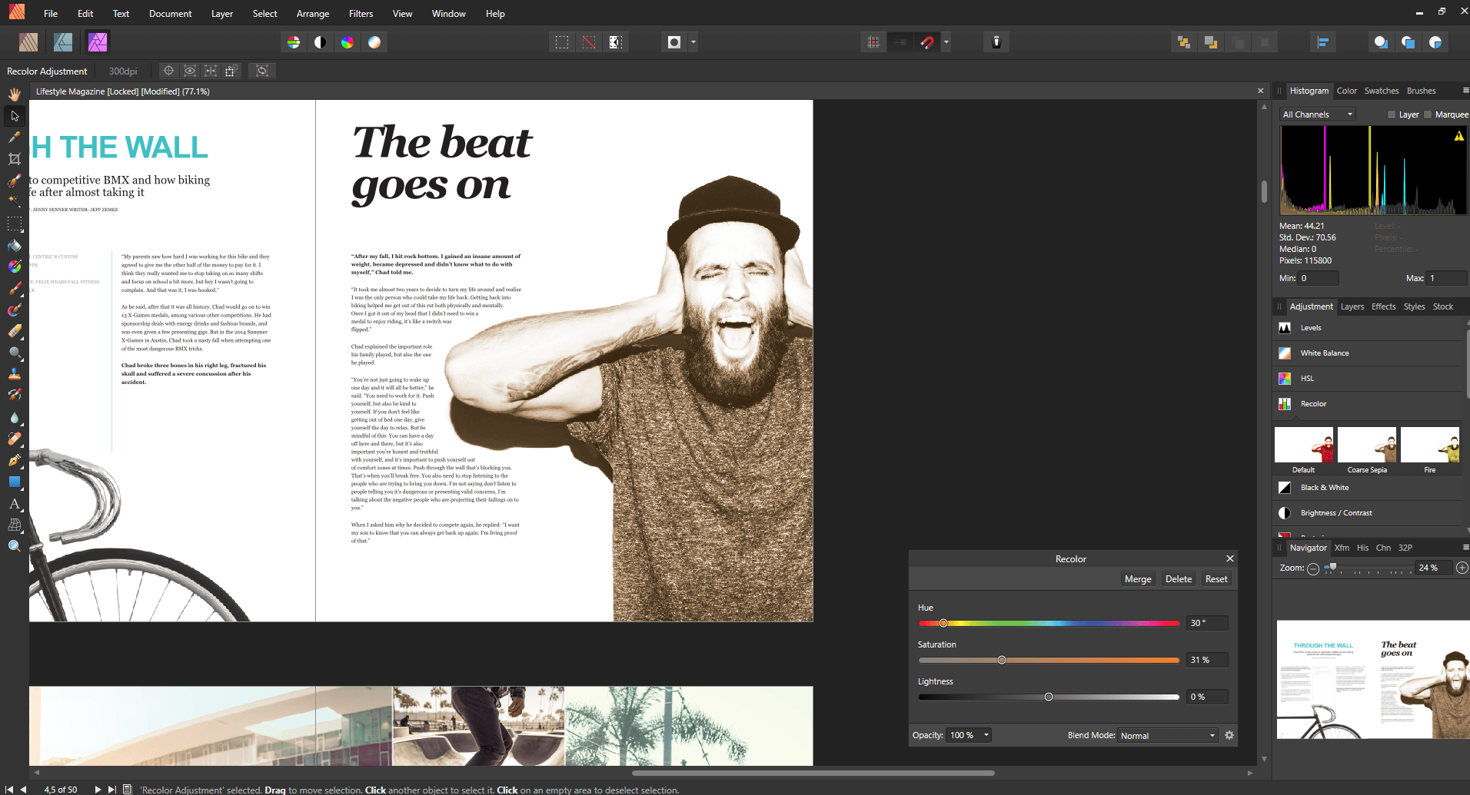
Task: Apply Auto White Balance from toolbar
Action: [374, 42]
